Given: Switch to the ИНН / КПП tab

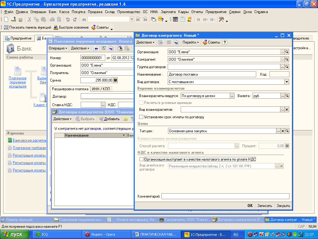Looking at the screenshot, I should pyautogui.click(x=101, y=89).
